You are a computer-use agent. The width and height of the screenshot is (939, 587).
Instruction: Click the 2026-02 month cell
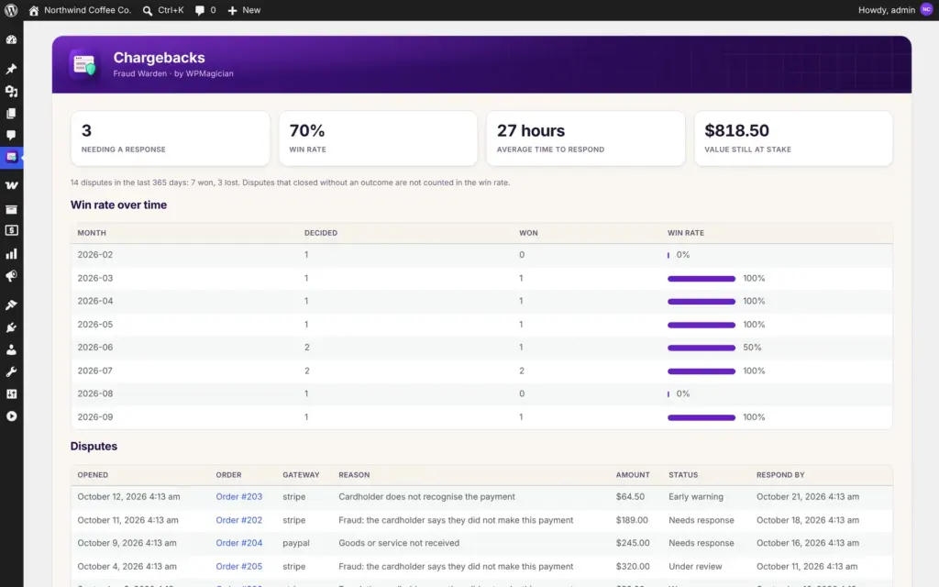(x=95, y=255)
